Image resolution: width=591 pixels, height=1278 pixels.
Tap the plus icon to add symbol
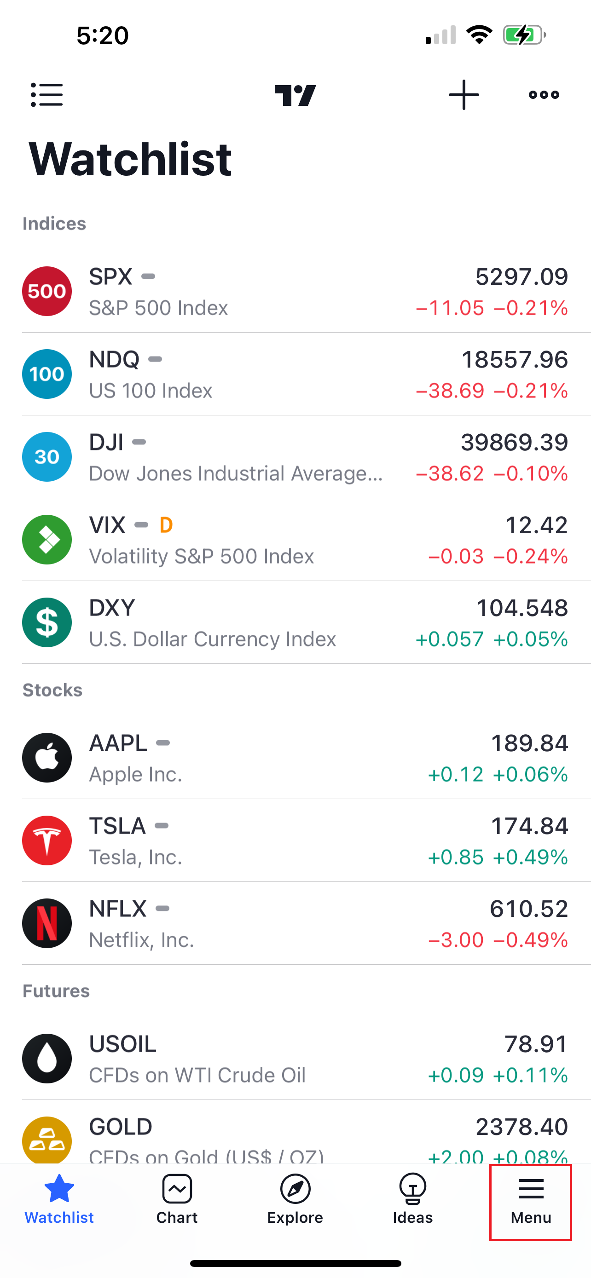point(464,94)
